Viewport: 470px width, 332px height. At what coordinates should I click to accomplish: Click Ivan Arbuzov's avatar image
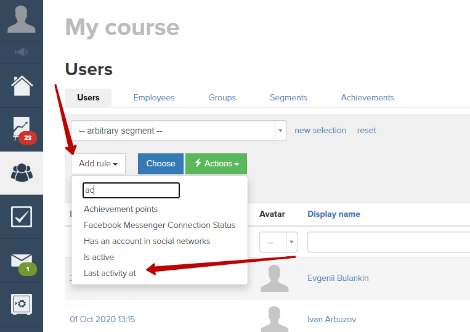[274, 319]
